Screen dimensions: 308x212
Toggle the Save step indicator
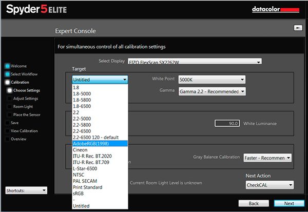pyautogui.click(x=8, y=123)
